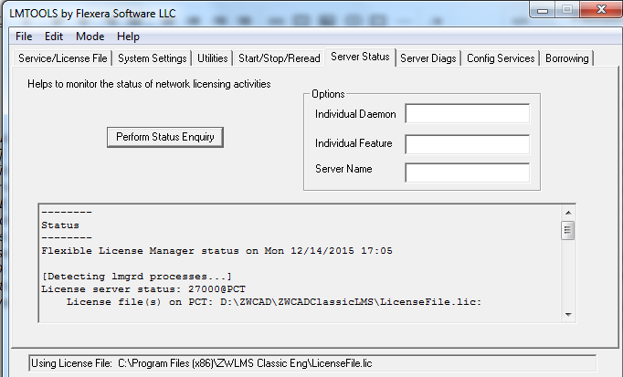Open the Help menu
623x377 pixels.
click(x=129, y=37)
